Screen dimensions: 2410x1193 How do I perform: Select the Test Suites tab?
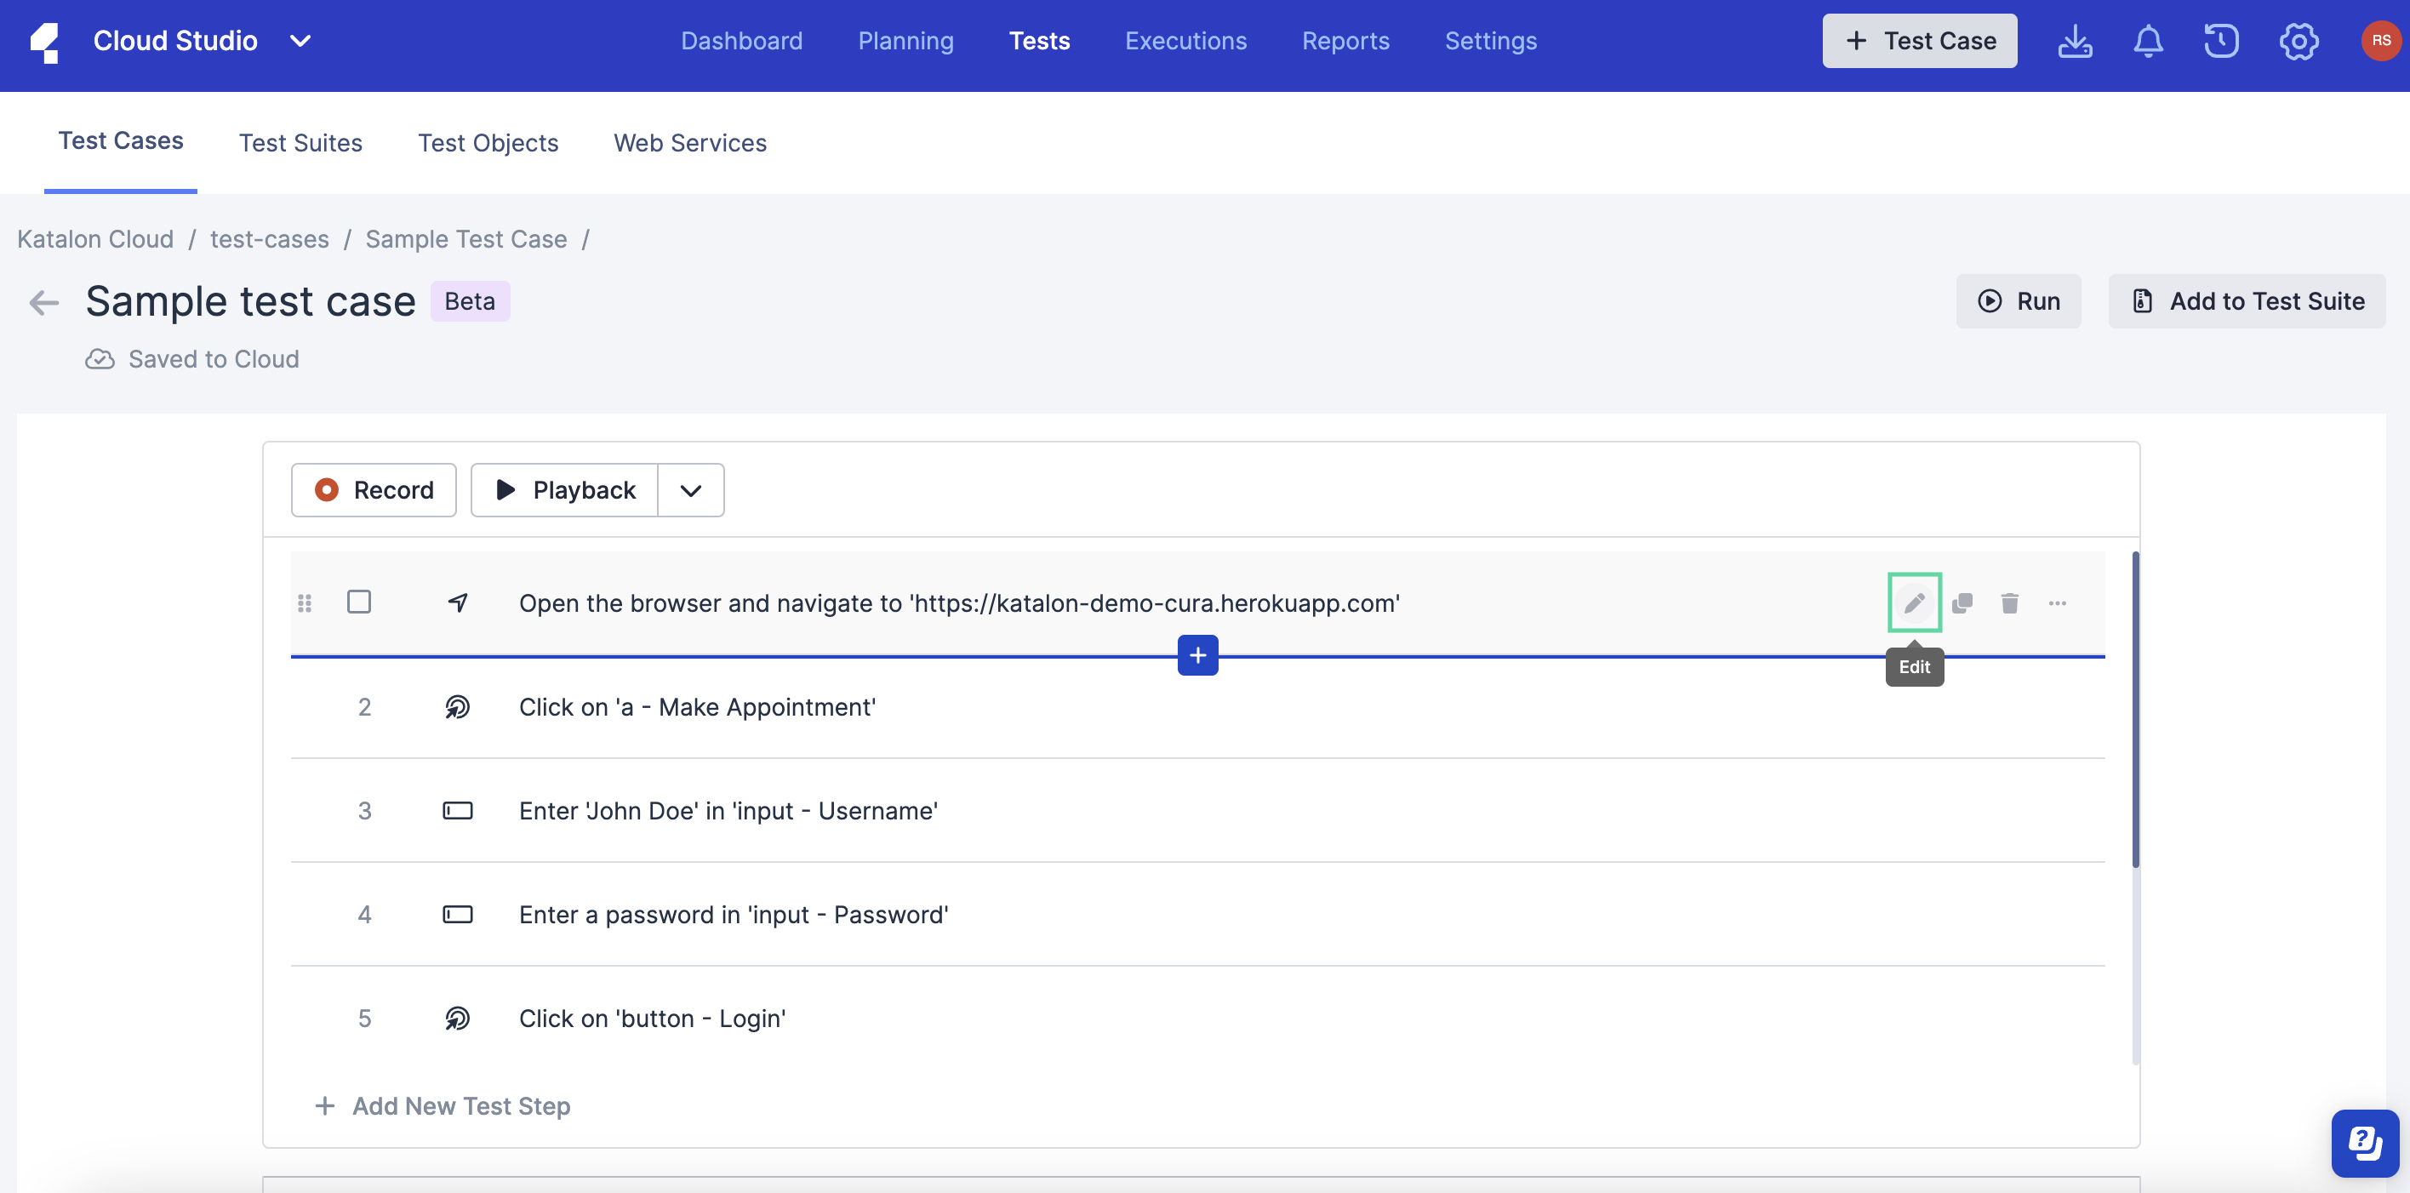(x=300, y=141)
